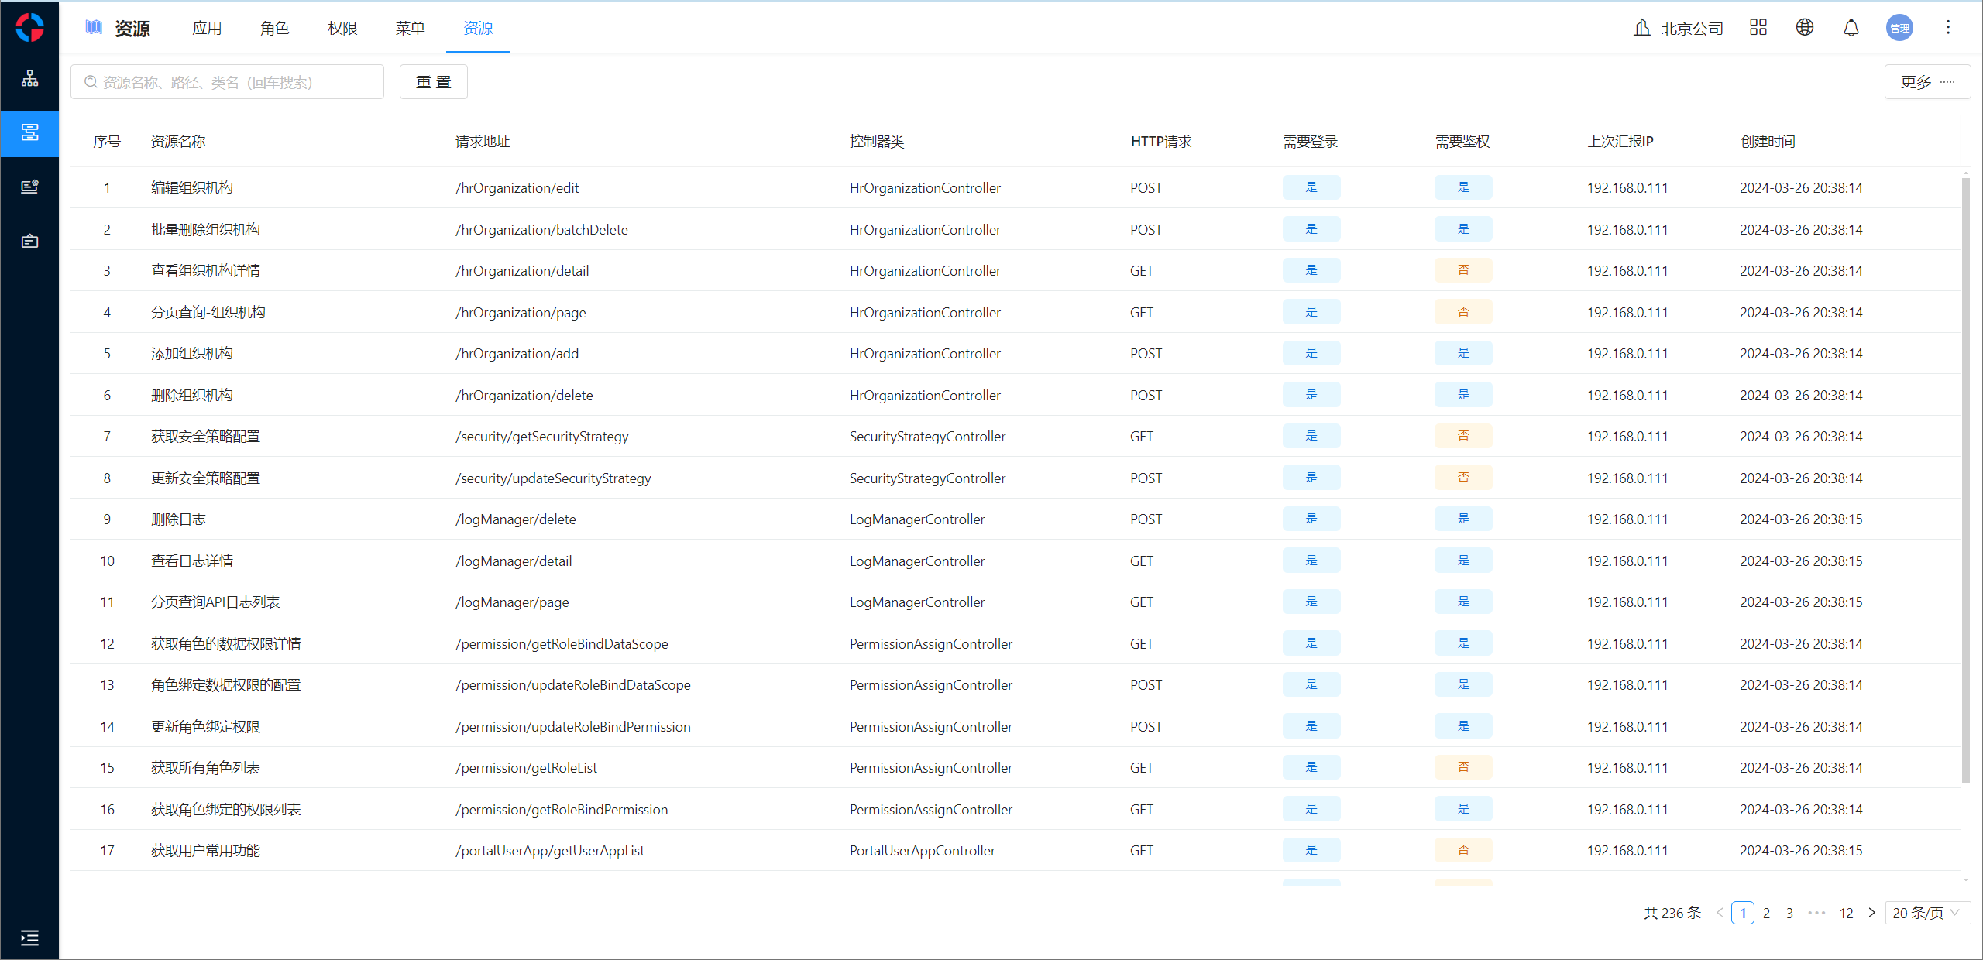Image resolution: width=1983 pixels, height=960 pixels.
Task: Click the globe language icon
Action: 1804,28
